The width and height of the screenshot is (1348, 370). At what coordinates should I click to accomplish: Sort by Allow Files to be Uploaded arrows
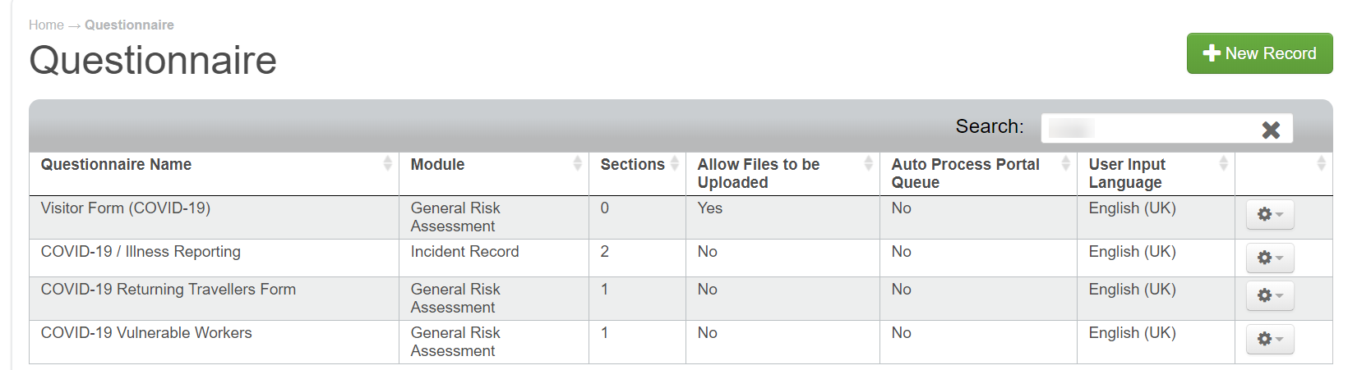tap(868, 164)
